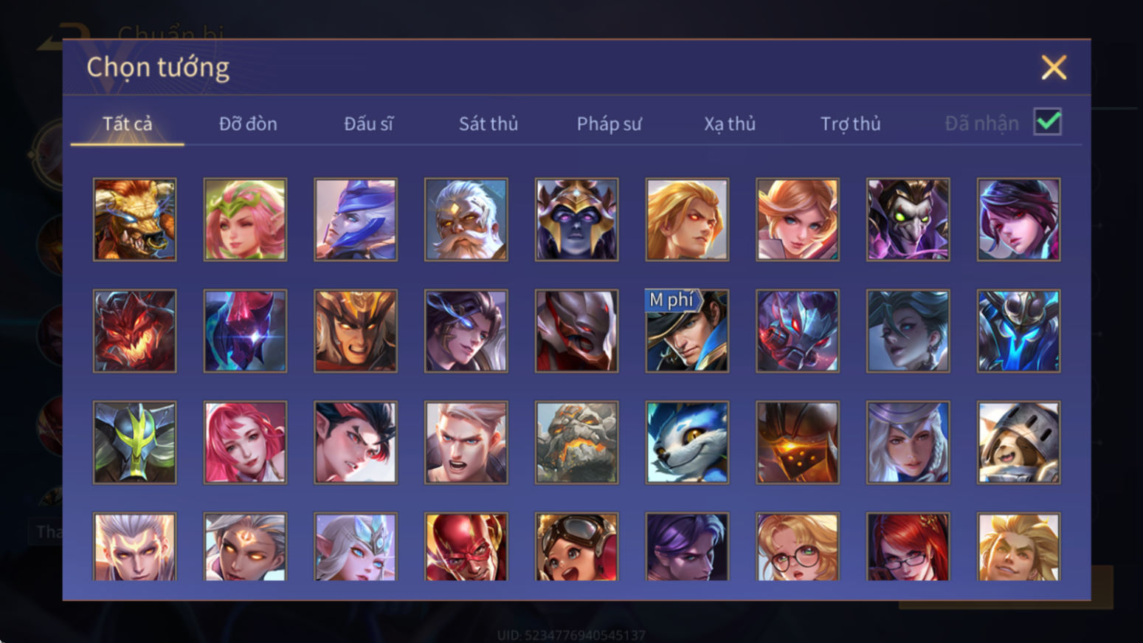Show the Pháp sư heroes tab
Viewport: 1143px width, 643px height.
click(609, 123)
